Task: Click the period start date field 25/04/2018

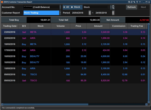Action: [x=80, y=13]
